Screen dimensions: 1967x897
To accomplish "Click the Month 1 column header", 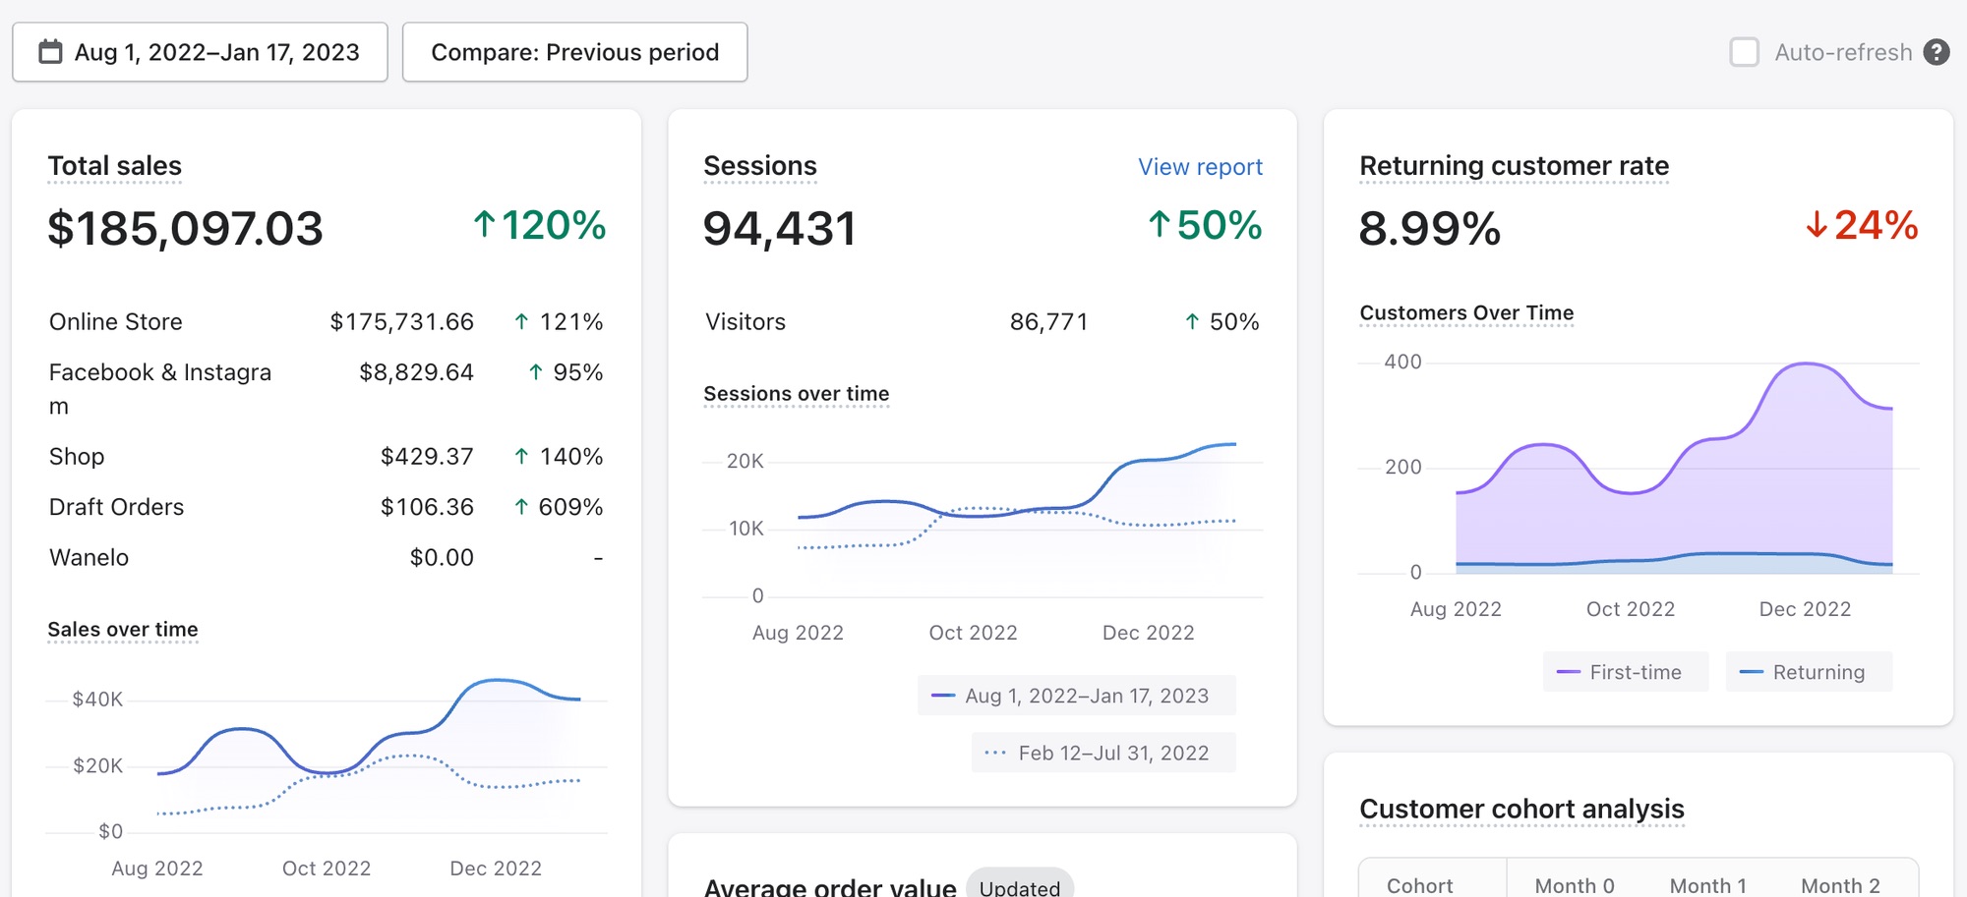I will (1708, 885).
